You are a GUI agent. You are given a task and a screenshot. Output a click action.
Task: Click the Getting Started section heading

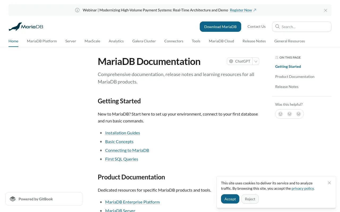point(119,101)
